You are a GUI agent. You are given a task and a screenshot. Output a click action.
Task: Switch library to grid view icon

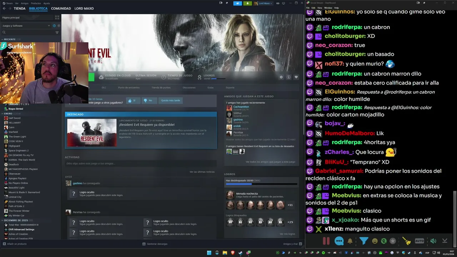[x=57, y=17]
